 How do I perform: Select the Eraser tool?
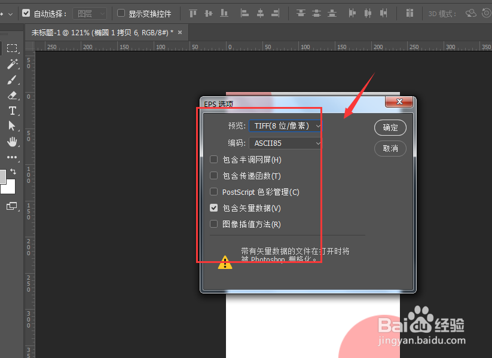[x=13, y=95]
